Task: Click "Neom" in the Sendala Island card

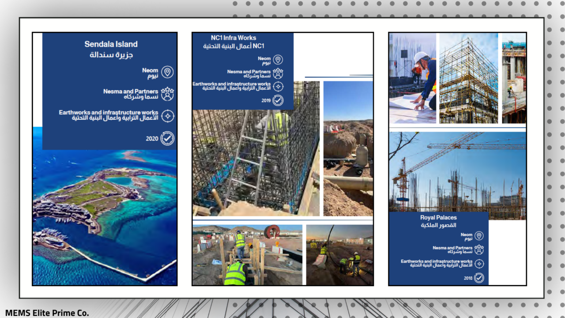Action: [150, 70]
